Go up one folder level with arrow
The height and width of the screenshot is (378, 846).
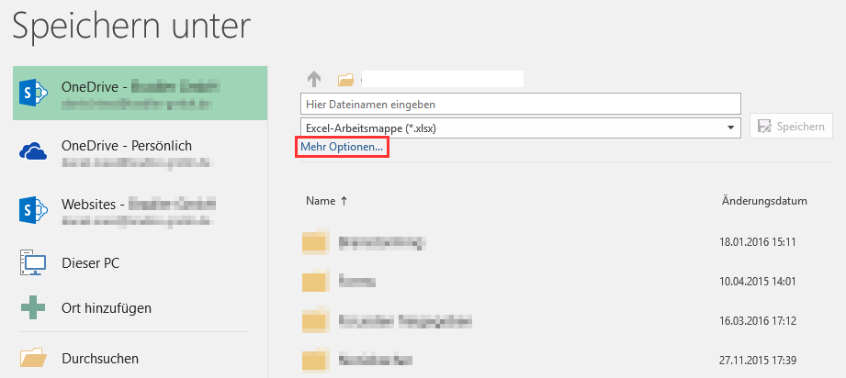[314, 80]
